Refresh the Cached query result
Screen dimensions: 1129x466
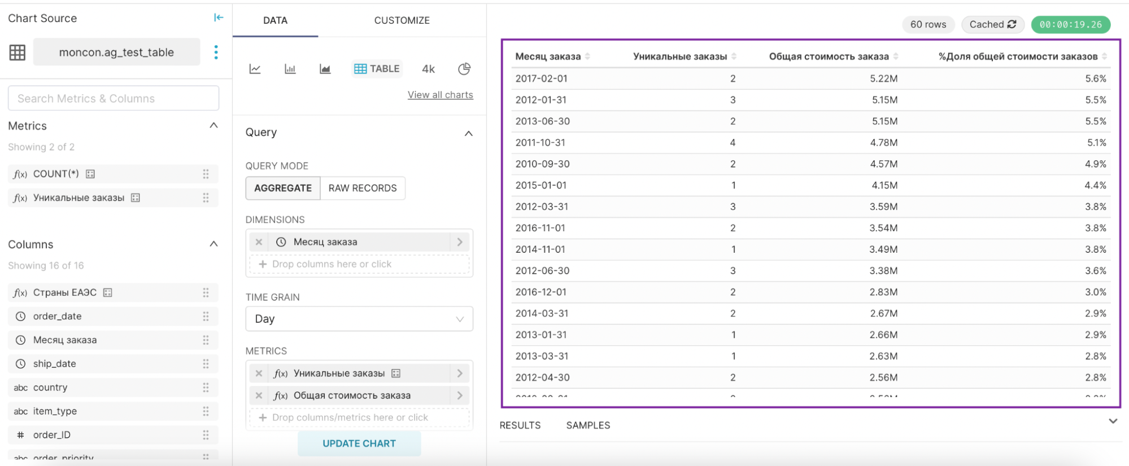(x=1012, y=24)
